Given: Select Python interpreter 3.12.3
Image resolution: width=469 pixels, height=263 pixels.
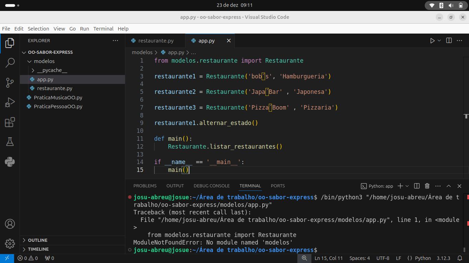Looking at the screenshot, I should point(443,258).
